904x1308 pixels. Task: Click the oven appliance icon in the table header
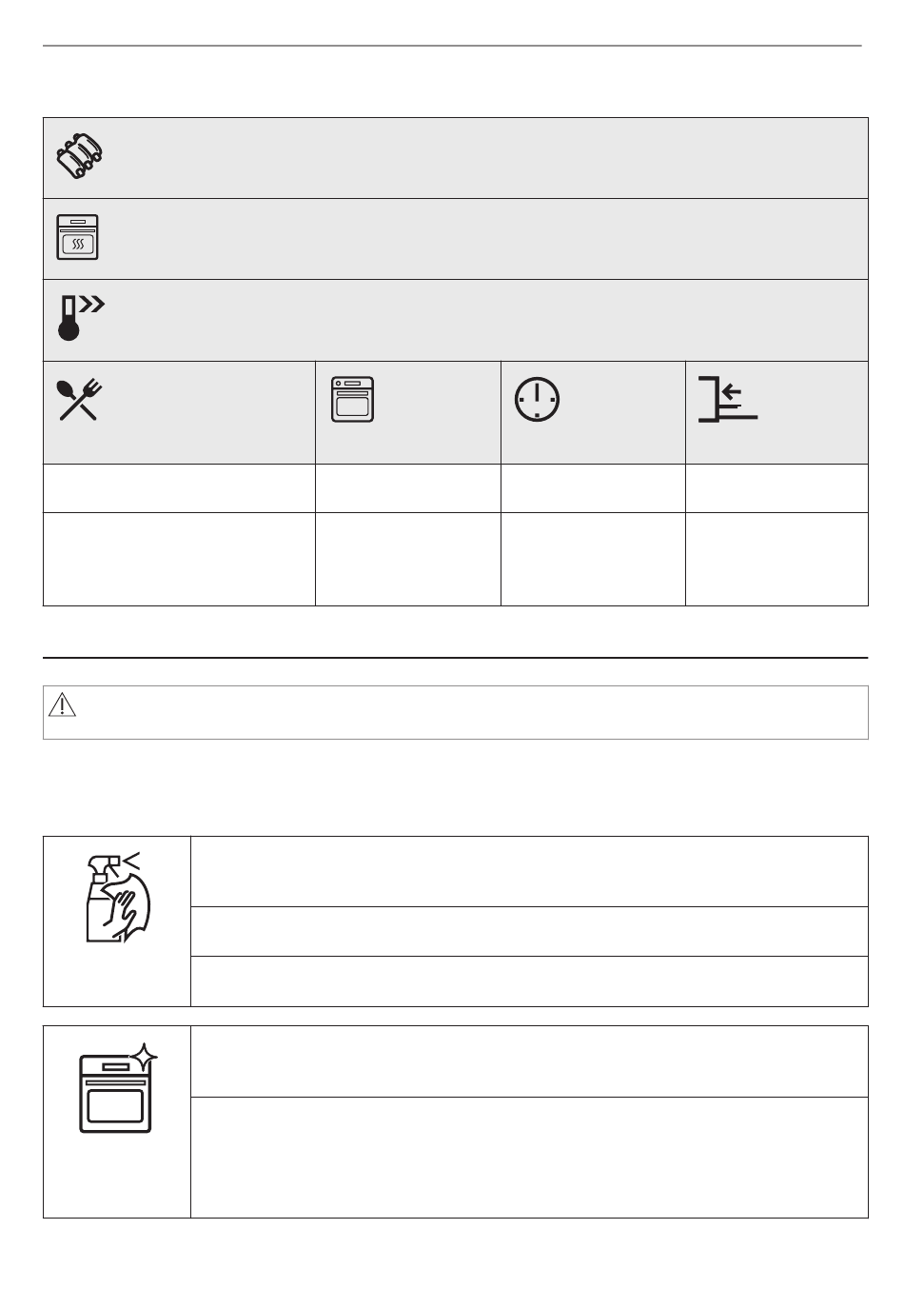pyautogui.click(x=352, y=400)
